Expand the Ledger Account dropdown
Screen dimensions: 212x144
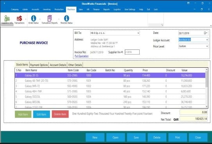207,40
